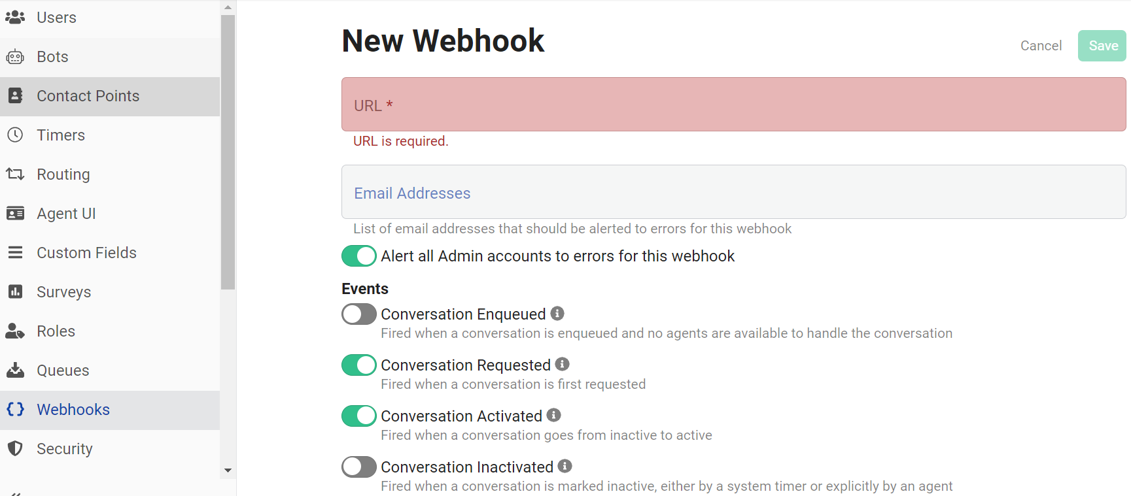Disable alert all Admin accounts toggle

click(359, 256)
